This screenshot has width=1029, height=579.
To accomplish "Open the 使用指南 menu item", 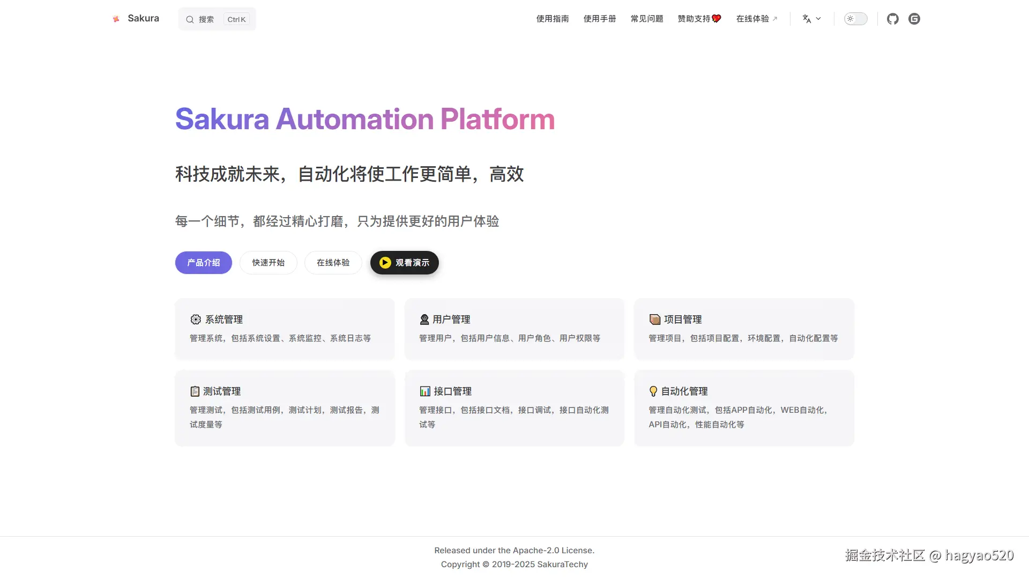I will (x=553, y=19).
